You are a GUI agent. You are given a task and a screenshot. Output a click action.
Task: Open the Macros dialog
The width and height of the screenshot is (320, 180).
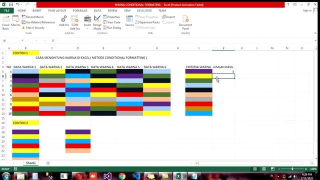(15, 21)
